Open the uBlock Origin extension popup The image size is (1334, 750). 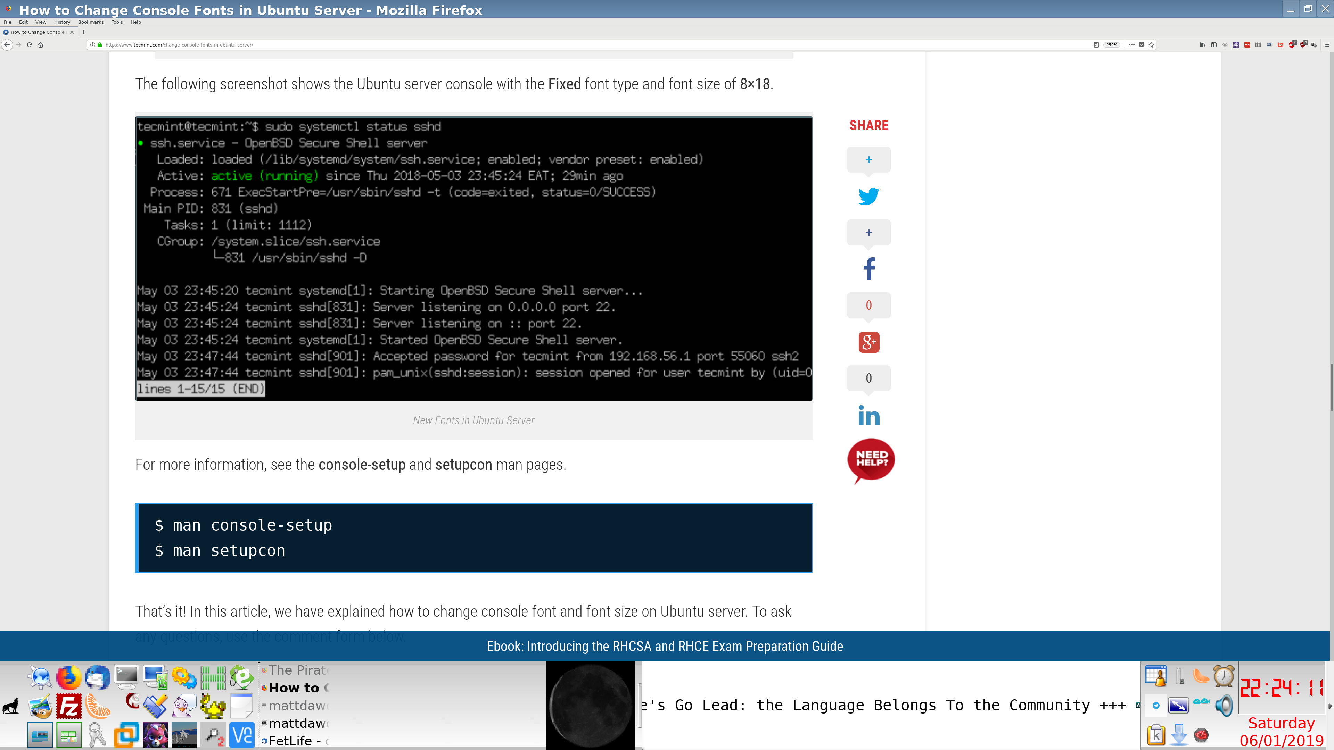(x=1303, y=44)
